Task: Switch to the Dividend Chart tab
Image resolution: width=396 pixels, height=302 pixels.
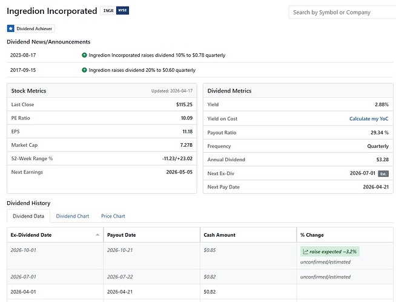Action: pos(73,216)
